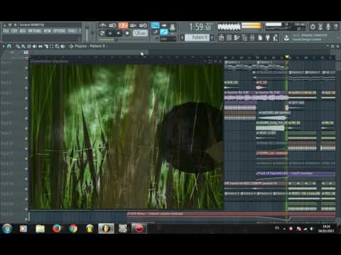Open the VIEW menu
The image size is (341, 255).
click(48, 31)
